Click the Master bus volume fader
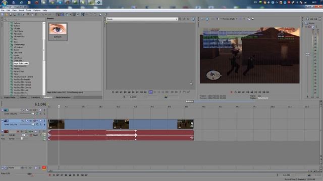Image resolution: width=323 pixels, height=181 pixels. 307,54
